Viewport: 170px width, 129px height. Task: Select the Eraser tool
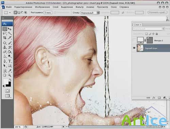(x=5, y=52)
